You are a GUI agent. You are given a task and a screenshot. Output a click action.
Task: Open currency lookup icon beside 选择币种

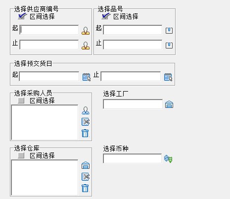point(168,159)
